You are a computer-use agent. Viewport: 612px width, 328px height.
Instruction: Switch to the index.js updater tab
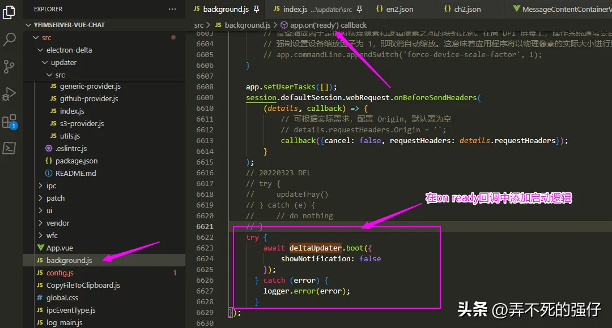(317, 9)
